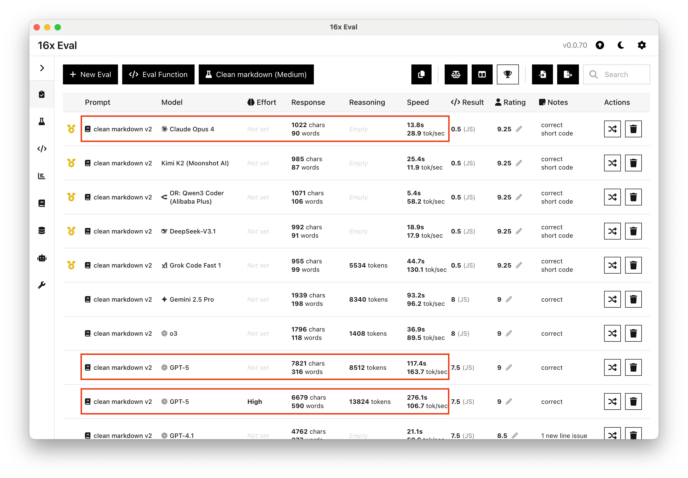Click the export file toolbar icon

click(568, 74)
